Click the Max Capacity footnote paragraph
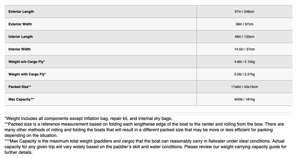The width and height of the screenshot is (297, 159). click(x=145, y=147)
